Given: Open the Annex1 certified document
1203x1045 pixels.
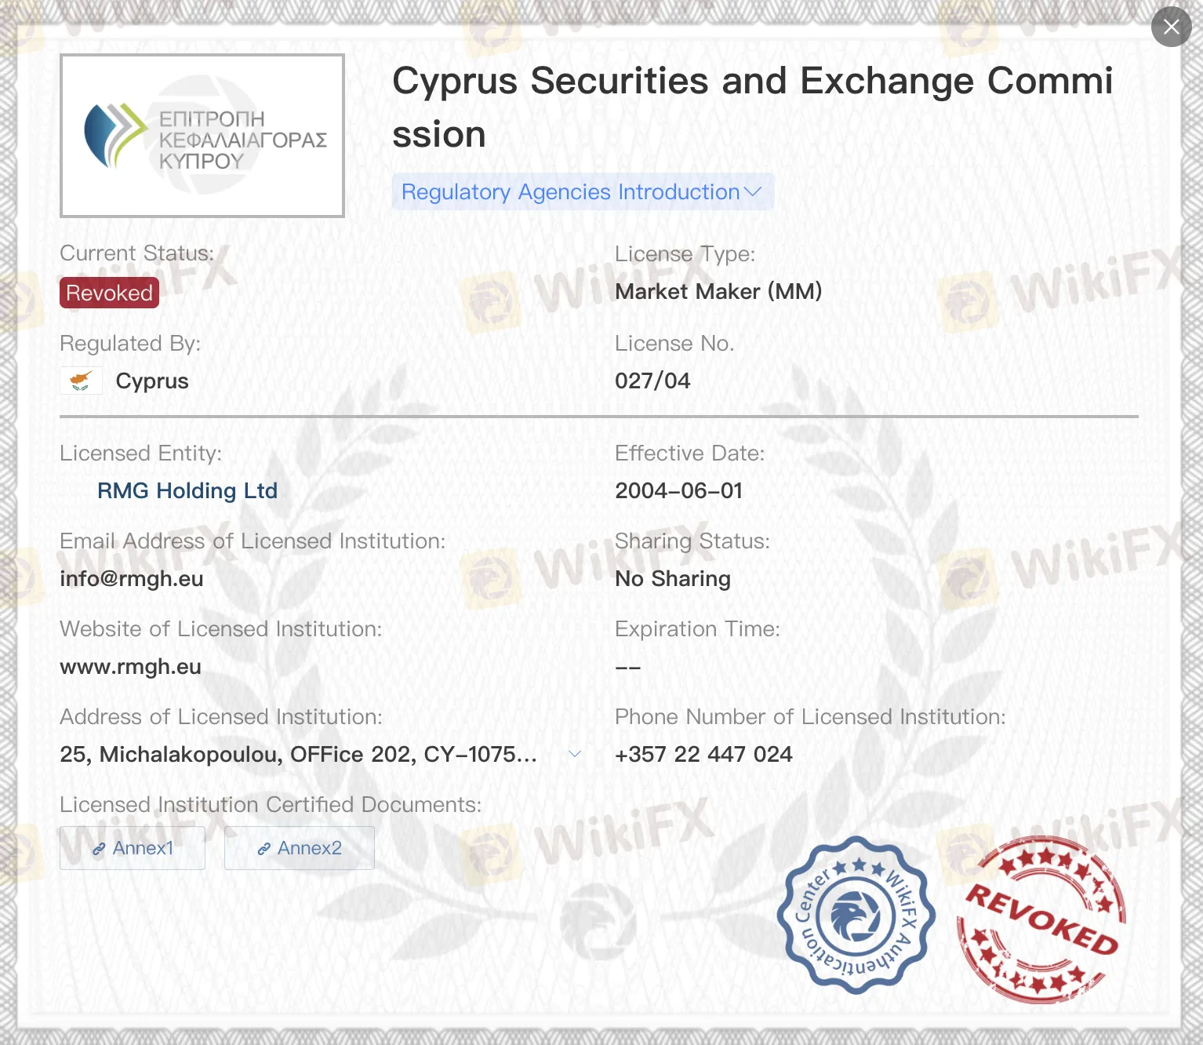Looking at the screenshot, I should click(x=132, y=848).
